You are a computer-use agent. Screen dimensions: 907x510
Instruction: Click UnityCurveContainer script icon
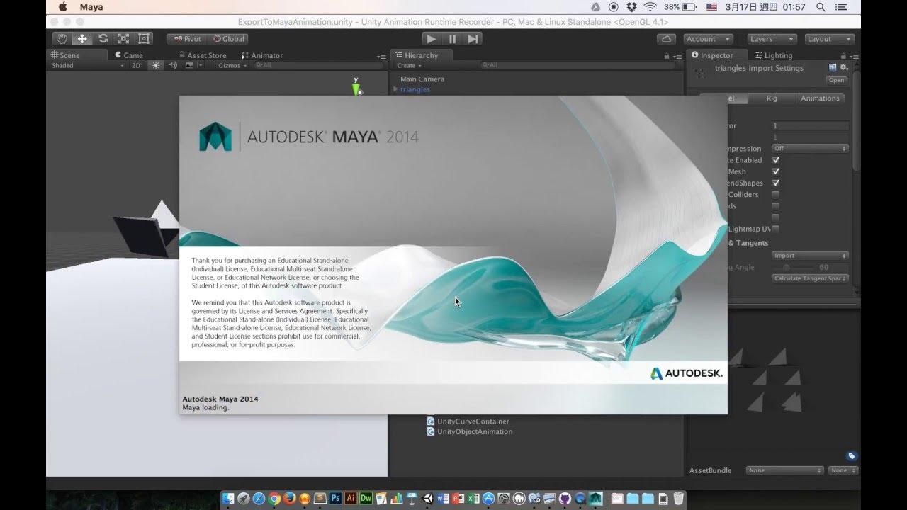pyautogui.click(x=430, y=421)
